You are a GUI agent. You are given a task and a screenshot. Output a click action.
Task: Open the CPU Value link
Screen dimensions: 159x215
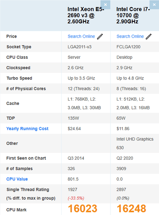17,179
